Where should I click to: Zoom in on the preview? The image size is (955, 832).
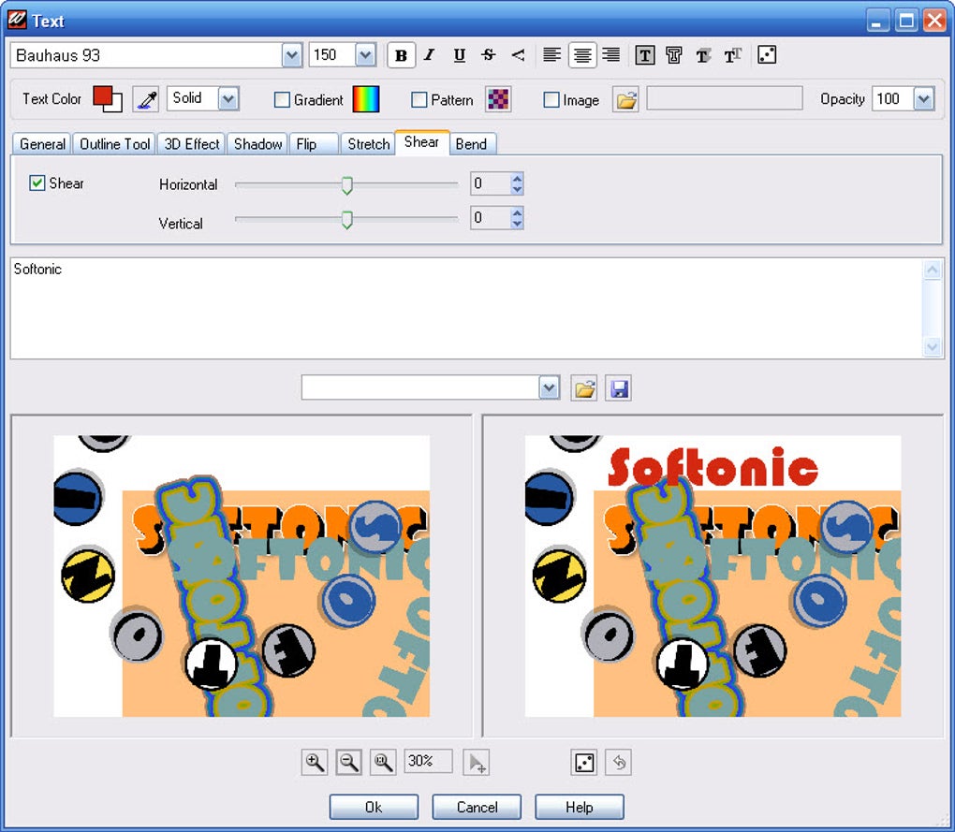(x=315, y=762)
